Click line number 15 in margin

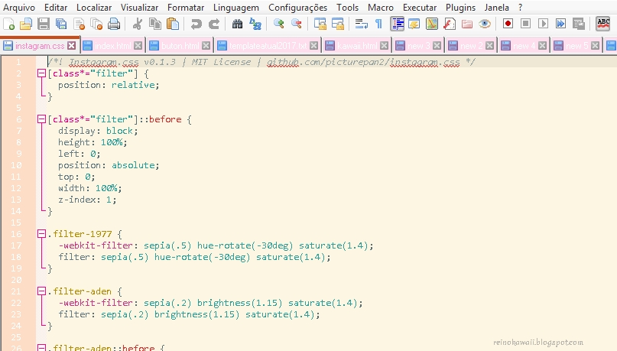(x=16, y=223)
